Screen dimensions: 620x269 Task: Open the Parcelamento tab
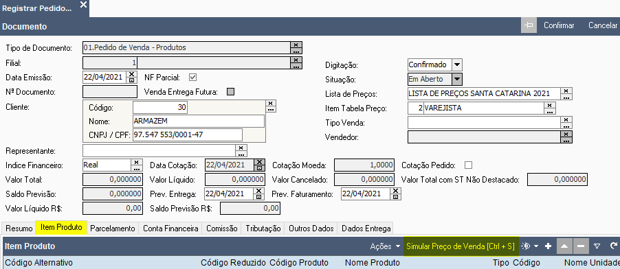(x=113, y=229)
